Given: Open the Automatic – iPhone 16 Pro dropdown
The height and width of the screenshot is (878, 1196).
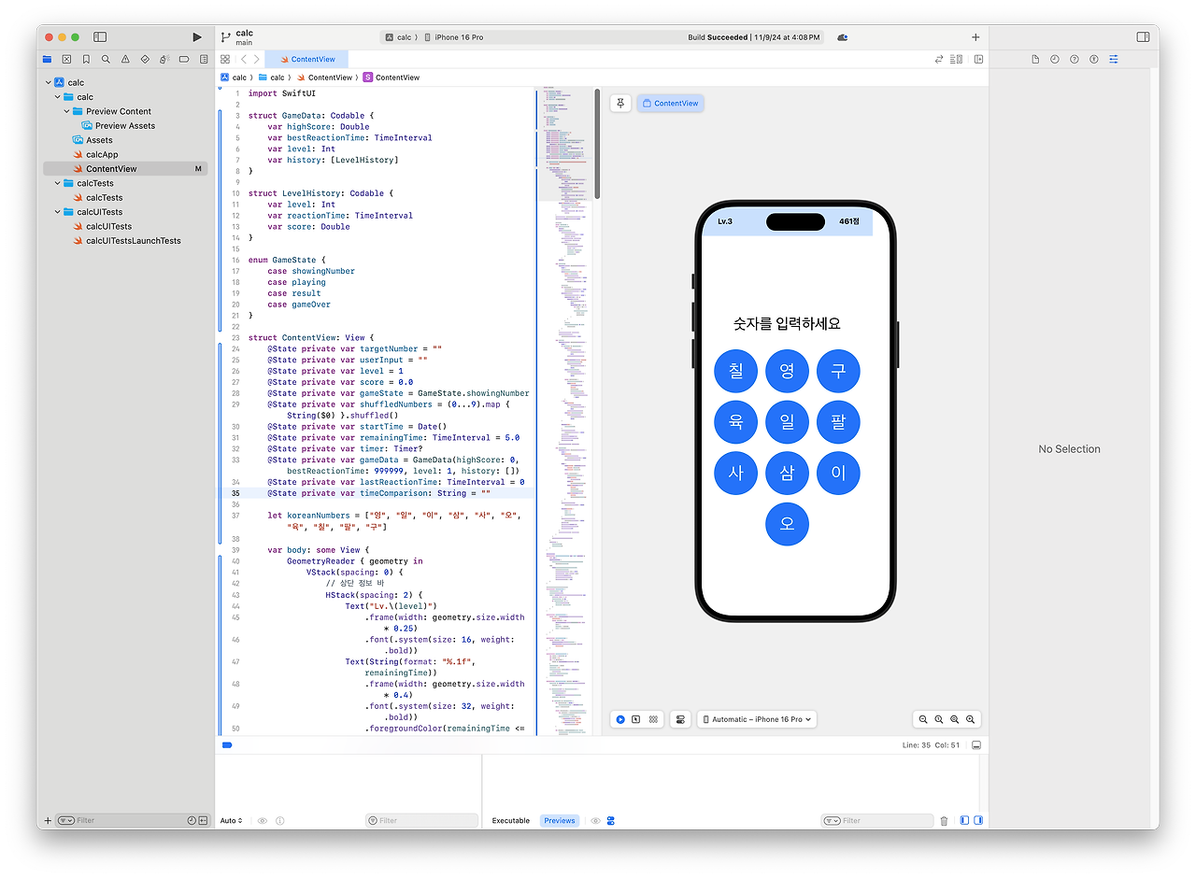Looking at the screenshot, I should [757, 719].
